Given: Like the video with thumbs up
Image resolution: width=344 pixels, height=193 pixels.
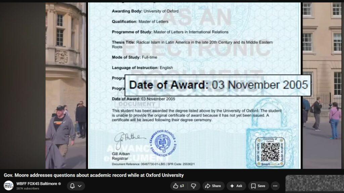Looking at the screenshot, I should point(179,186).
